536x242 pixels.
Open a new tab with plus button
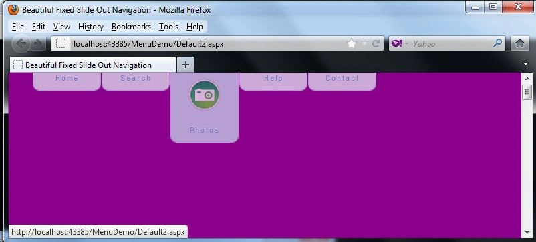click(x=186, y=65)
